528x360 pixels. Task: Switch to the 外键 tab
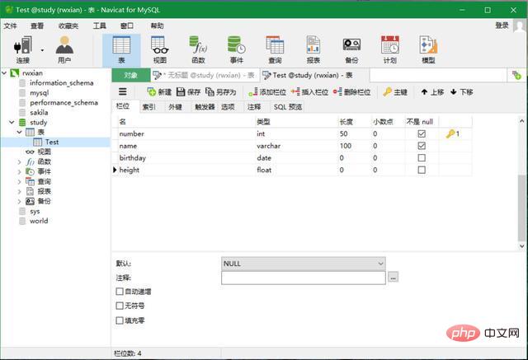point(175,107)
